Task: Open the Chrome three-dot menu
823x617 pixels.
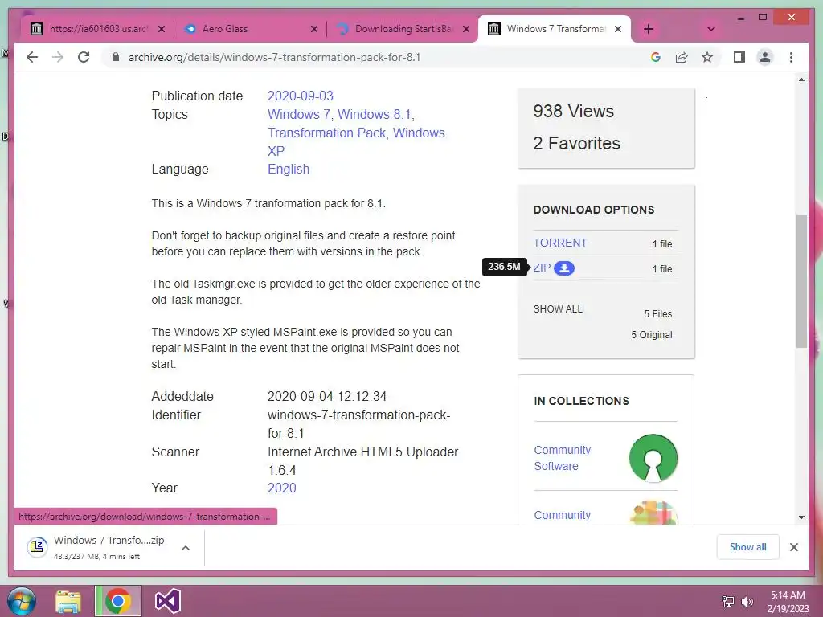Action: click(791, 57)
